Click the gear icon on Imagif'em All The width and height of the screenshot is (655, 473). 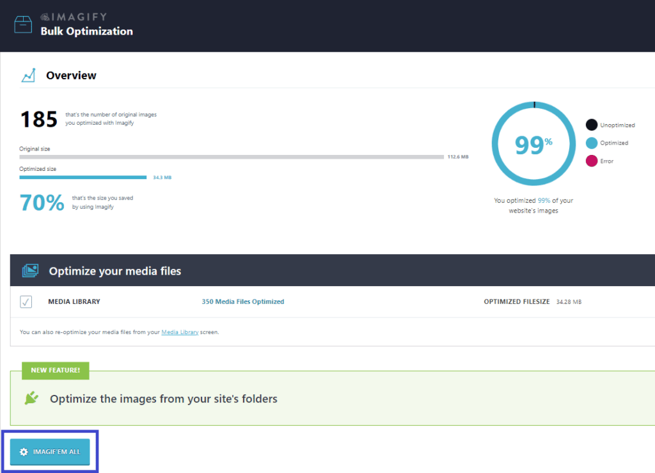pos(24,452)
